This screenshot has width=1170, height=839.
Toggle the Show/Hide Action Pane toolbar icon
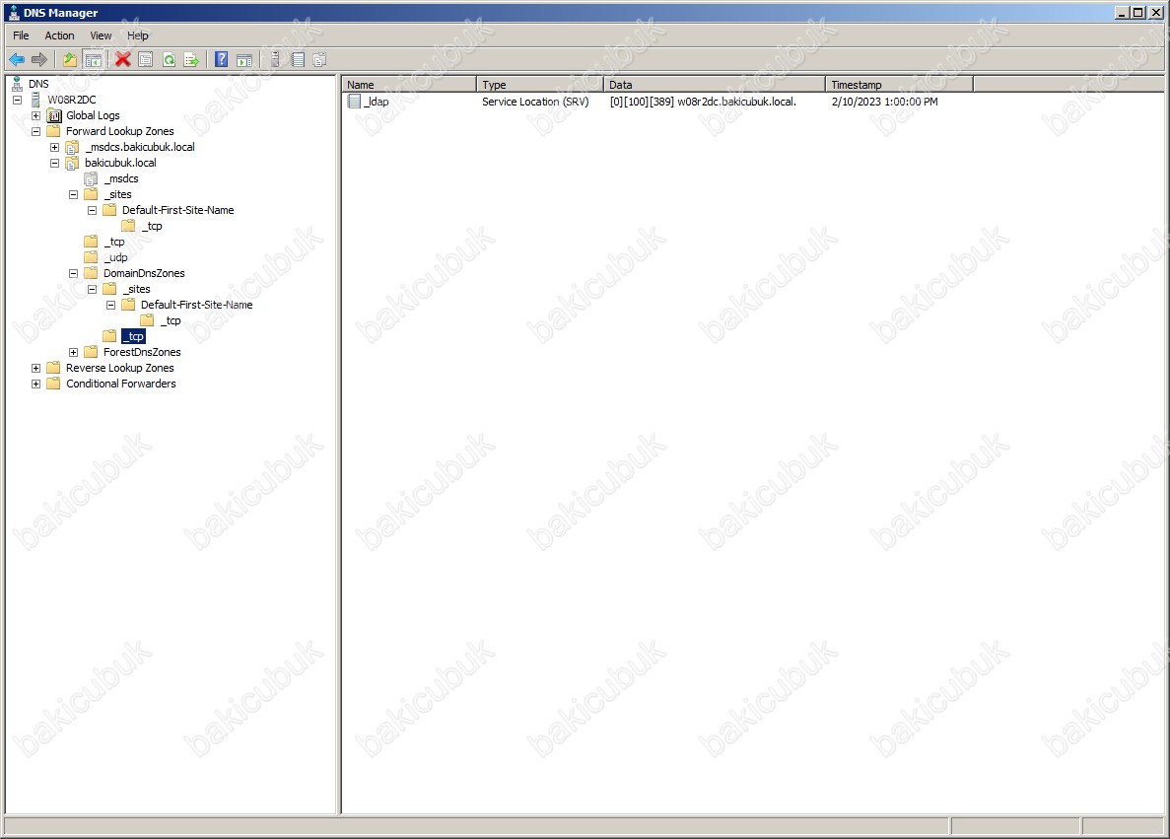pos(244,60)
